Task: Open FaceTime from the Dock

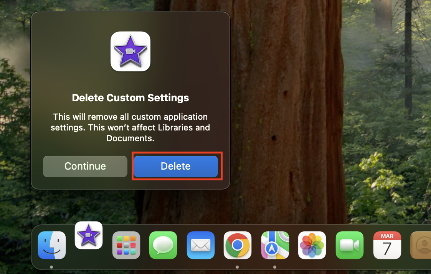Action: pos(350,245)
